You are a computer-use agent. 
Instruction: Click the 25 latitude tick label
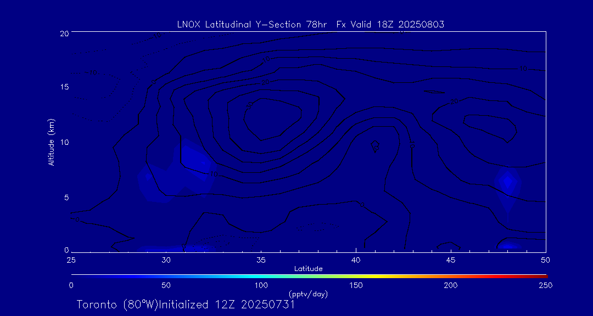tap(71, 259)
